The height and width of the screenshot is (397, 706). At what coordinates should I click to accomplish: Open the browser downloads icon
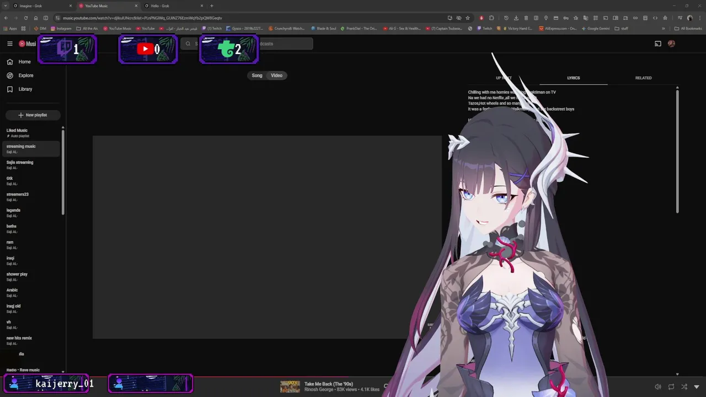[x=516, y=18]
